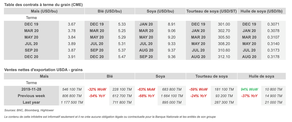Screen dimensions: 292x122
Task: Click the Soya (USD/bu) header
Action: point(160,11)
